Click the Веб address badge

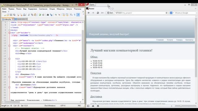coord(110,13)
